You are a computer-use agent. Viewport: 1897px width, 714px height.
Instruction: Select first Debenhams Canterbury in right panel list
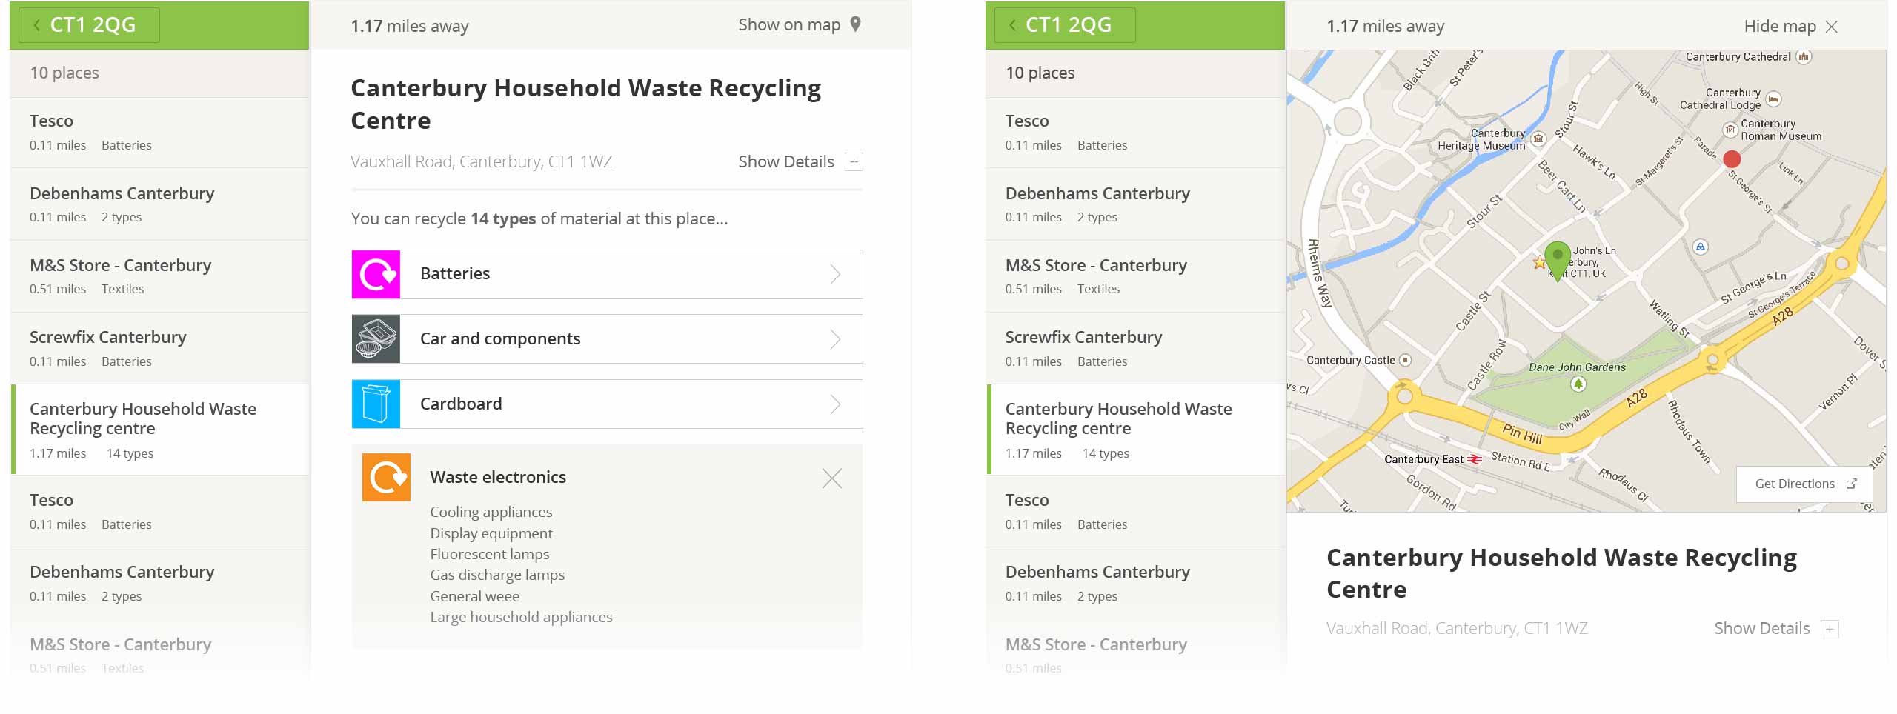1135,204
